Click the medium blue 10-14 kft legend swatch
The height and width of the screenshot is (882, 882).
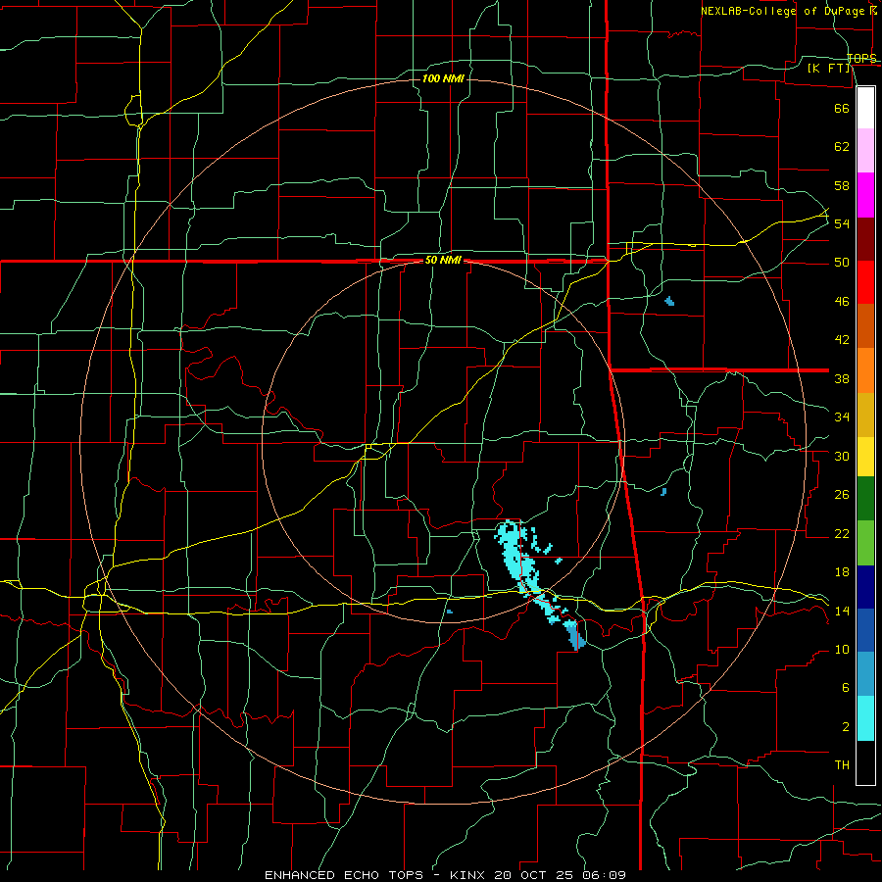point(865,630)
